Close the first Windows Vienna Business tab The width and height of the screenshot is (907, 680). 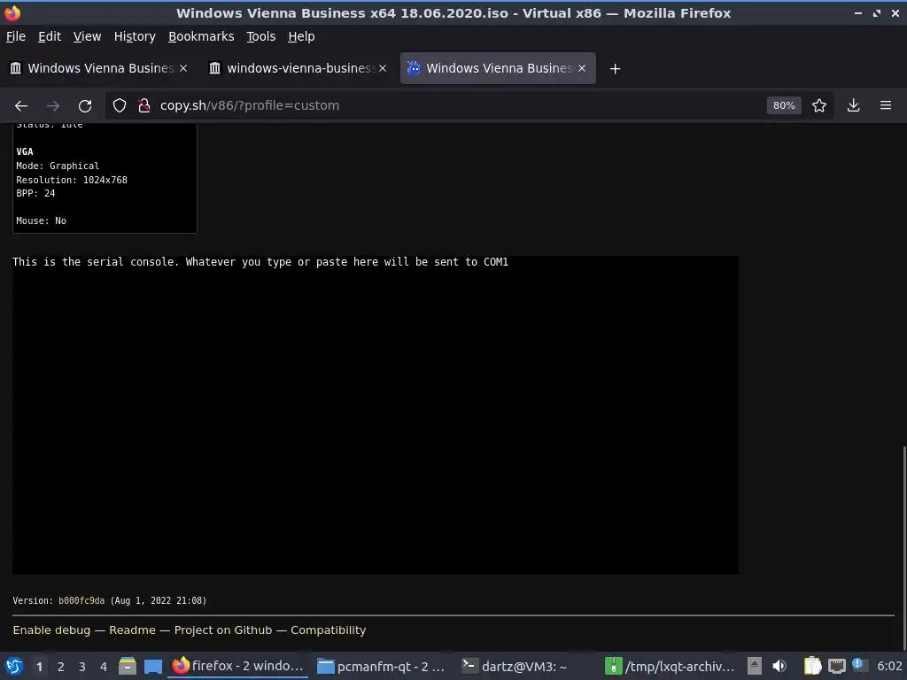183,68
